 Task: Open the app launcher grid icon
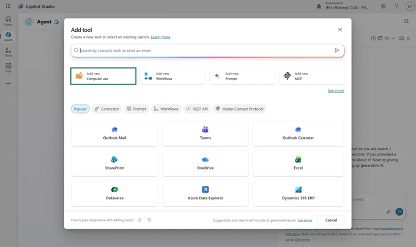(8, 6)
